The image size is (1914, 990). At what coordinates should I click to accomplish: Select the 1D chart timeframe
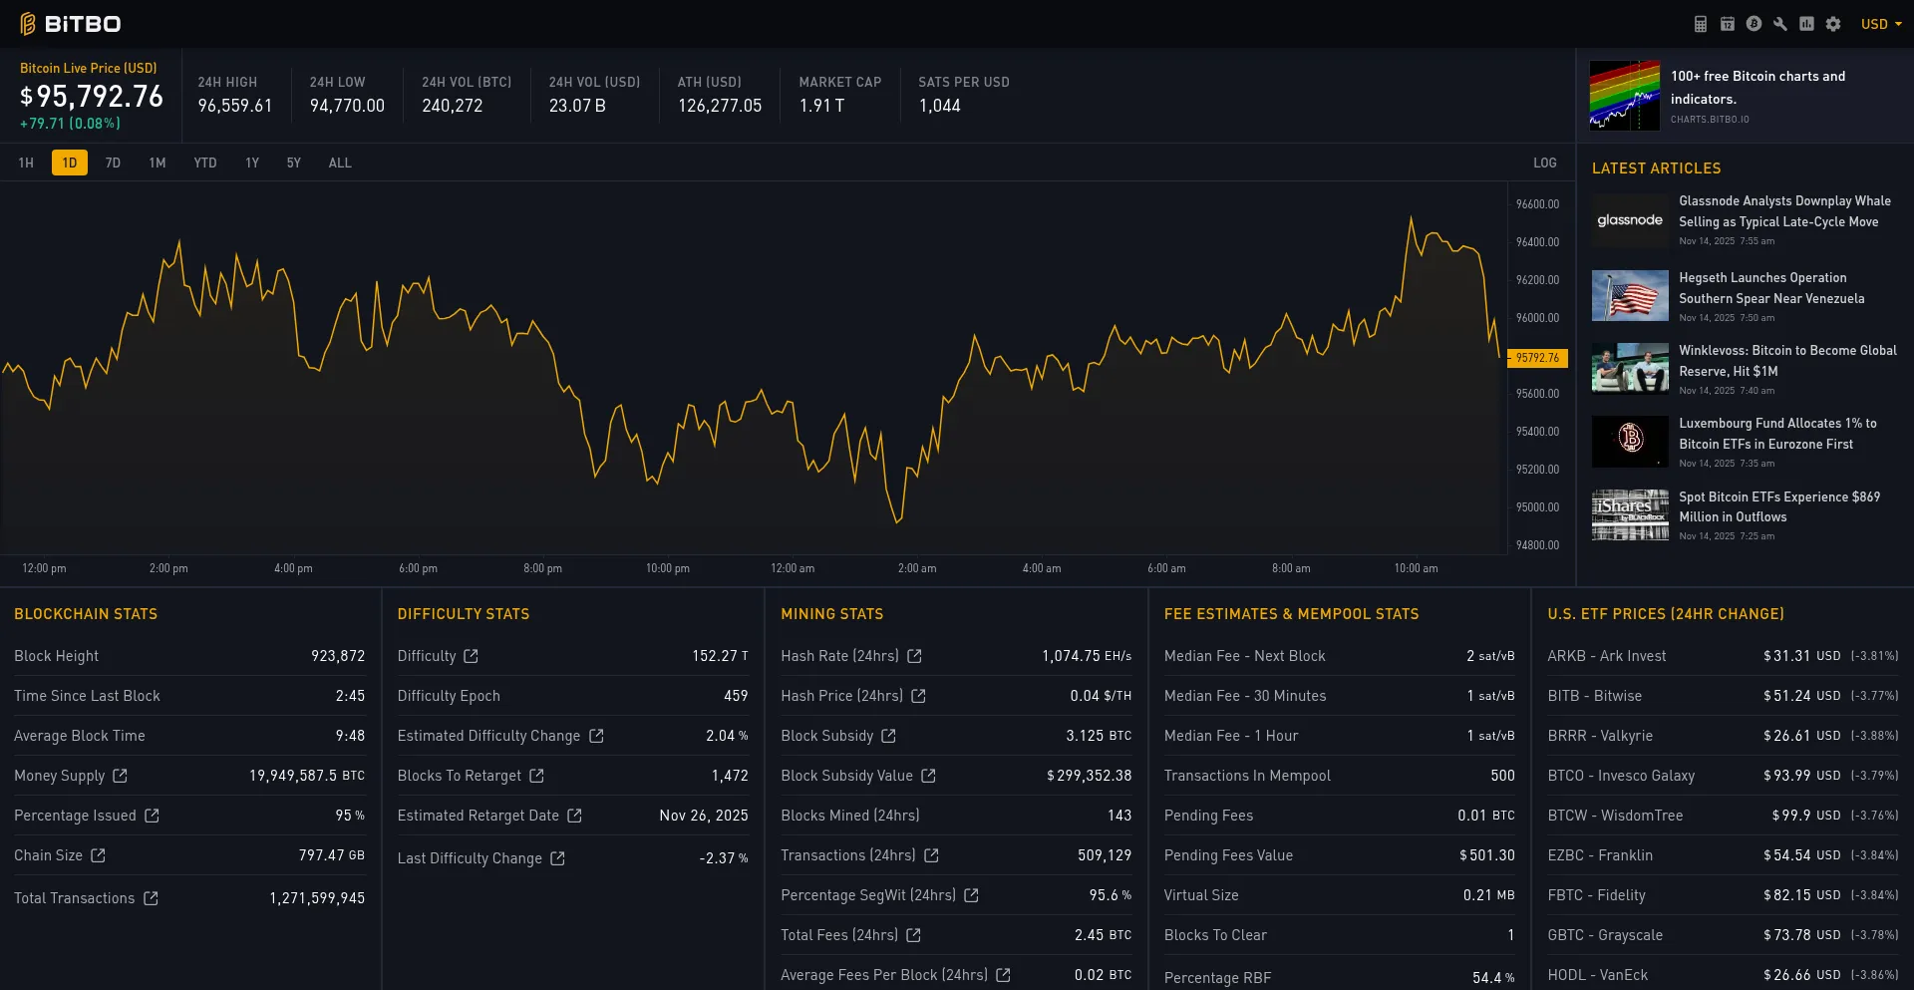[x=70, y=163]
